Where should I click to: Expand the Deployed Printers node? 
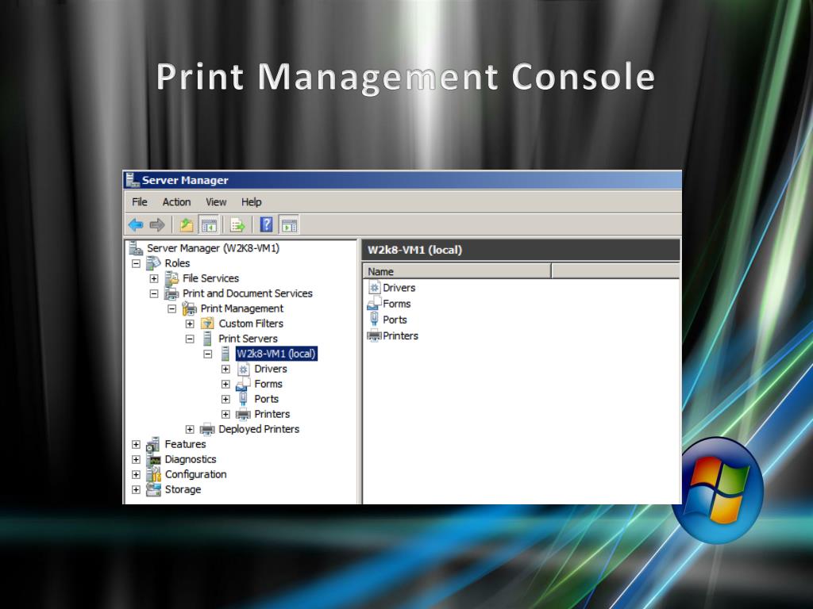190,429
